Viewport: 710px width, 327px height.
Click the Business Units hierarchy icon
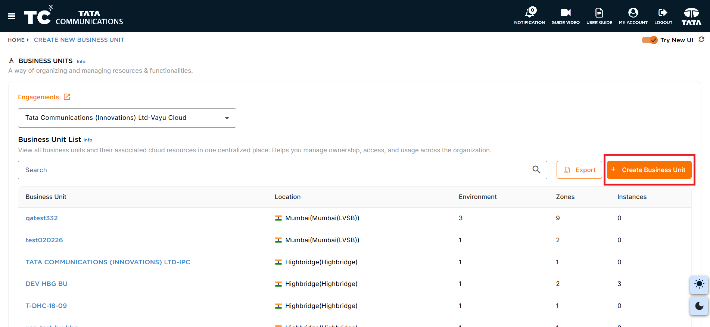point(12,60)
